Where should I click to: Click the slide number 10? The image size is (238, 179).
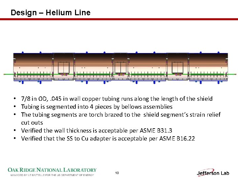(x=117, y=173)
